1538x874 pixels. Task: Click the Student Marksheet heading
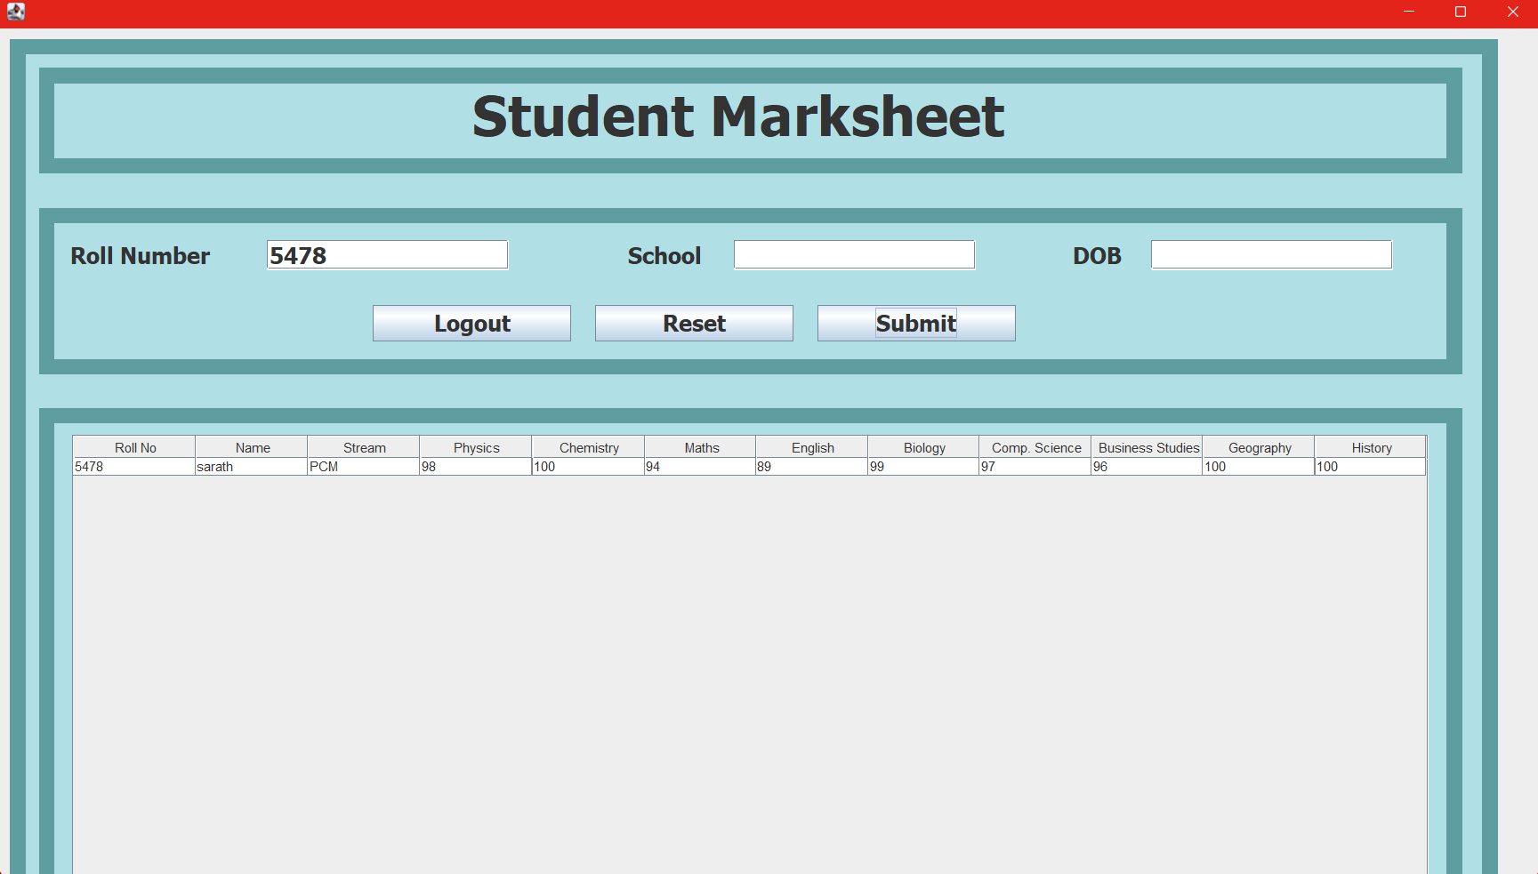click(x=738, y=116)
